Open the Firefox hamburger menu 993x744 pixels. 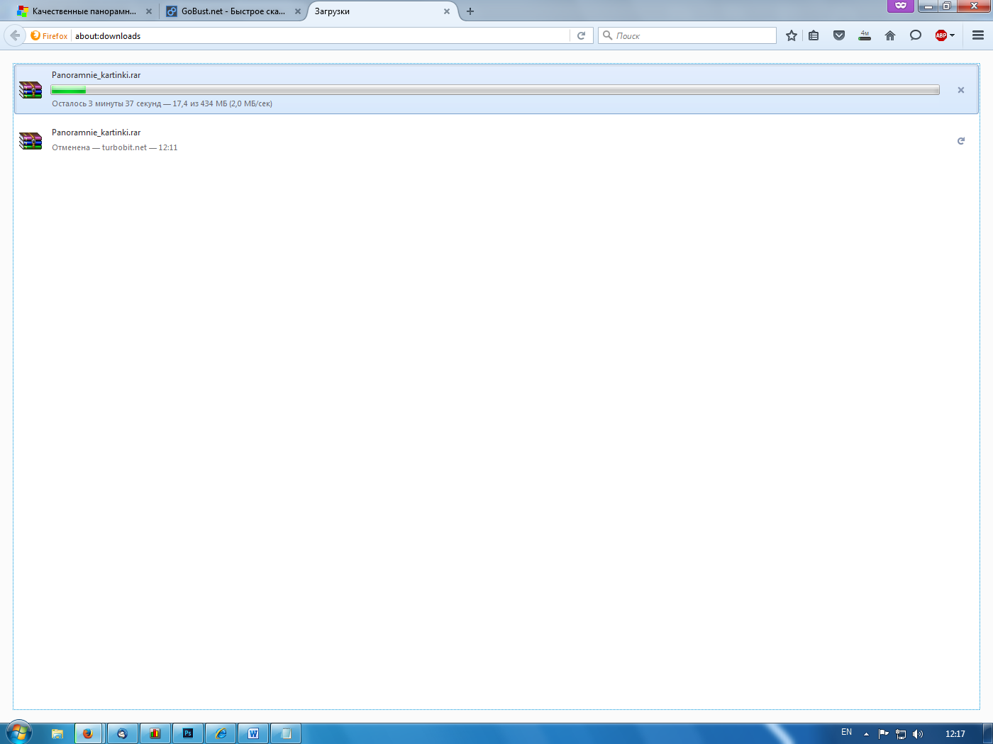click(x=978, y=35)
